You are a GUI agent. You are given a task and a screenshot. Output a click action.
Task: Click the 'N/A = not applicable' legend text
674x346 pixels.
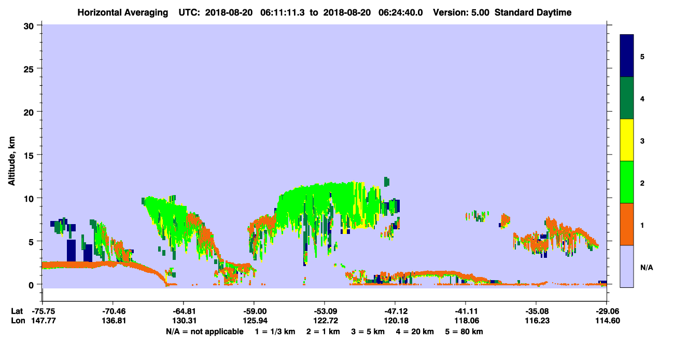click(204, 331)
